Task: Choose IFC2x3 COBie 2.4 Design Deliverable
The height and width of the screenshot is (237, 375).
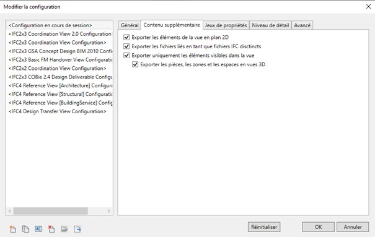Action: pyautogui.click(x=59, y=77)
